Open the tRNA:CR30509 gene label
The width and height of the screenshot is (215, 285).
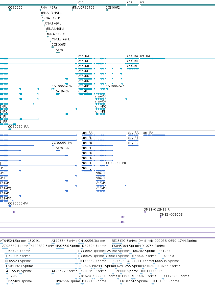point(83,8)
